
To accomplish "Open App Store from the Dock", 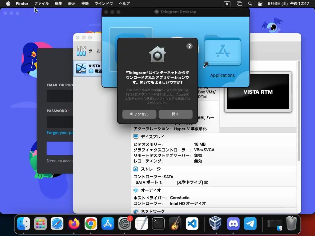I will 108,223.
